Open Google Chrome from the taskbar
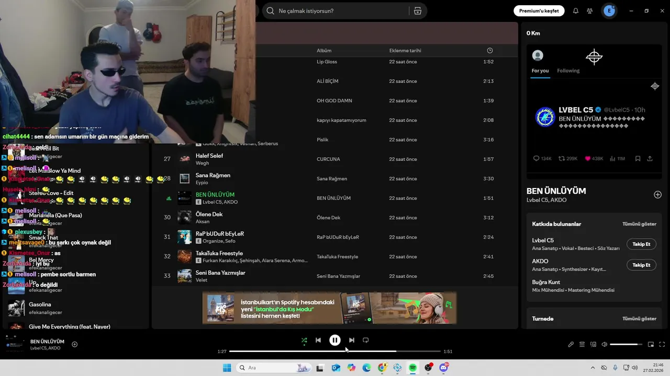Viewport: 670px width, 376px height. click(382, 368)
